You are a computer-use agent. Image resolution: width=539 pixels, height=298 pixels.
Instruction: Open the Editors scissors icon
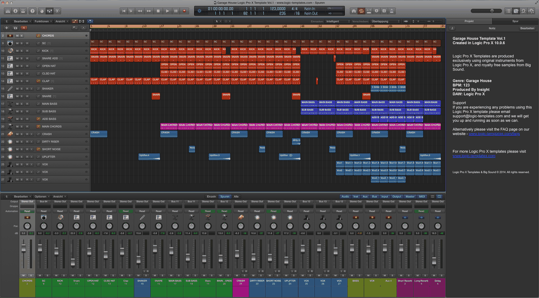(x=57, y=11)
